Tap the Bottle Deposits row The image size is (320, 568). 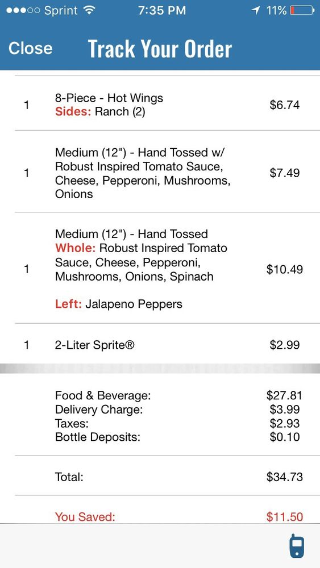click(177, 437)
